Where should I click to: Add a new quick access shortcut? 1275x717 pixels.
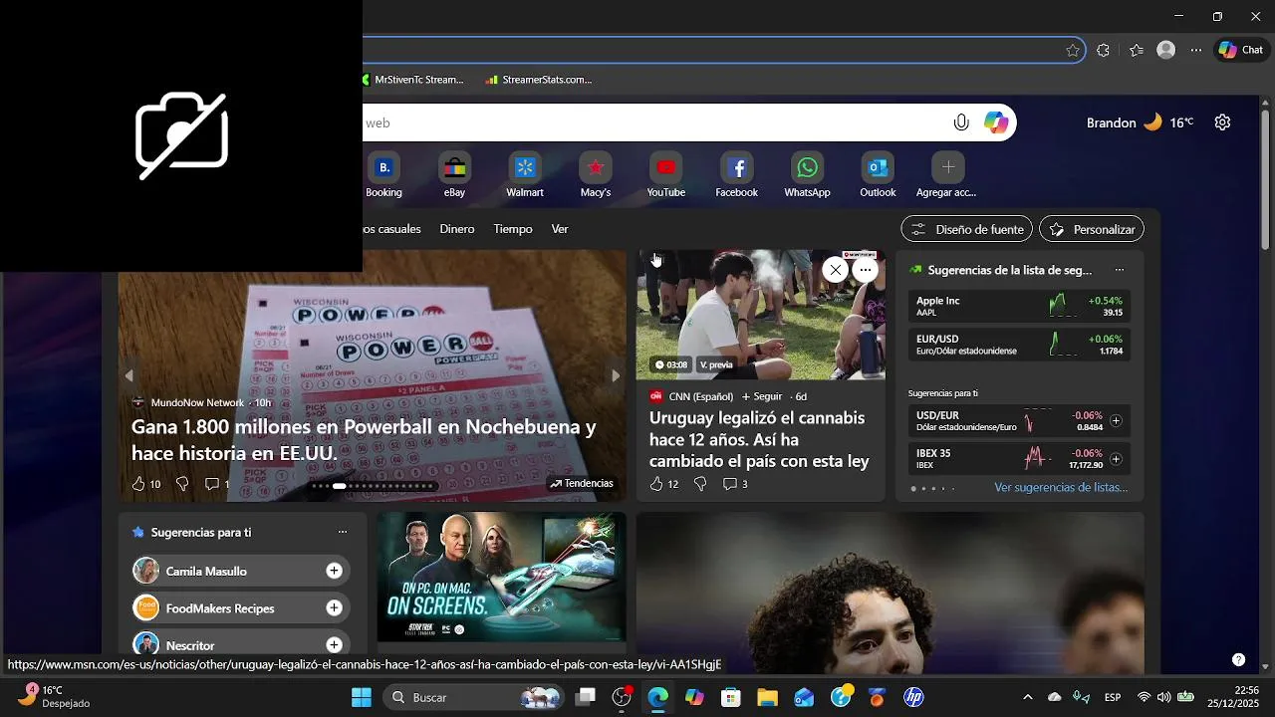[947, 175]
